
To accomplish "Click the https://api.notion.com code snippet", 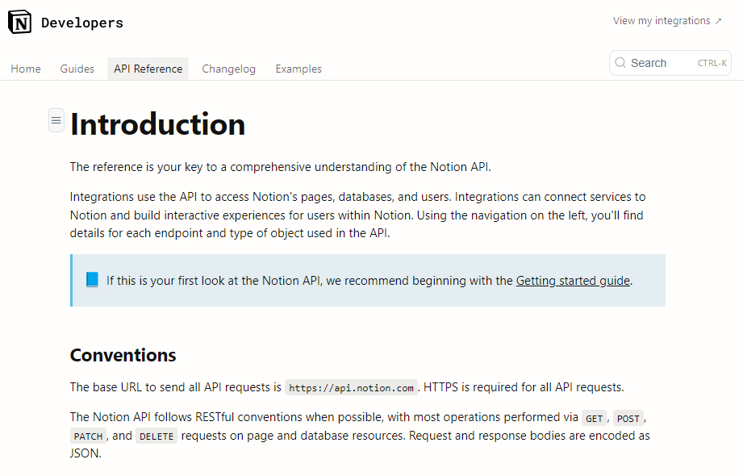I will click(x=351, y=388).
